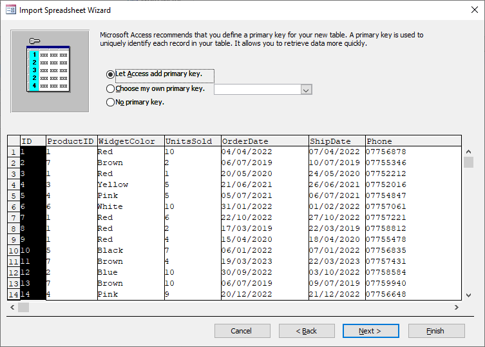Select the UnitsSold column header
Screen dimensions: 485x347
click(193, 141)
